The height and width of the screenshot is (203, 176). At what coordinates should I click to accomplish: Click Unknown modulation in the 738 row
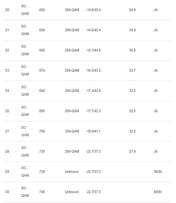(72, 172)
